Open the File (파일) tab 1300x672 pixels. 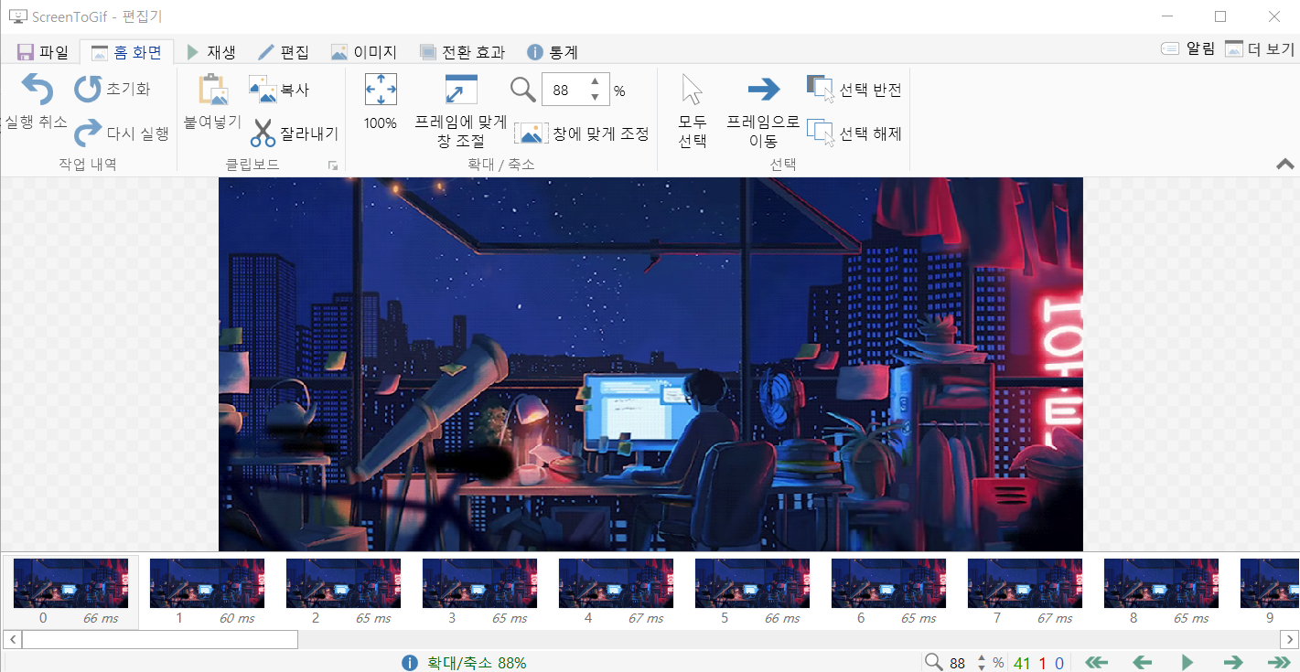point(43,52)
